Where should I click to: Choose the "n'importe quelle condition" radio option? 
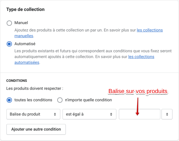pos(60,100)
